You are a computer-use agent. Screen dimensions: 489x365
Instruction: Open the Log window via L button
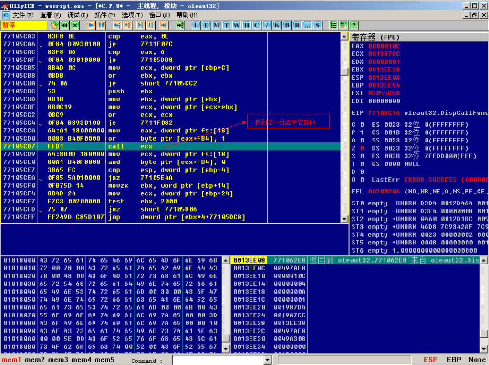point(196,26)
